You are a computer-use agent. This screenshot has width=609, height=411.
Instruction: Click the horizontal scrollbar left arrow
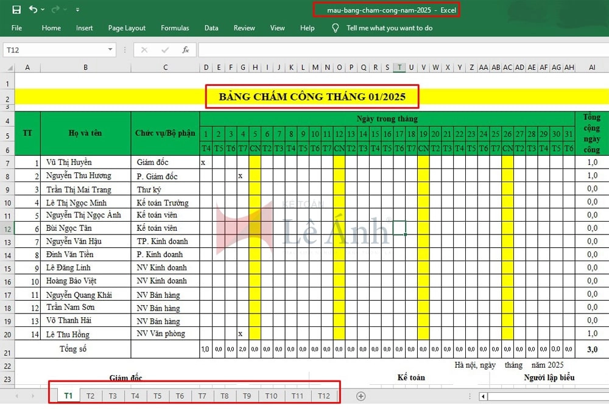[x=484, y=396]
